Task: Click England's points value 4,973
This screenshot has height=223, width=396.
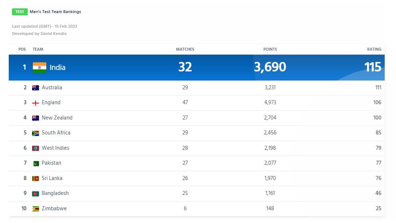Action: [x=270, y=102]
